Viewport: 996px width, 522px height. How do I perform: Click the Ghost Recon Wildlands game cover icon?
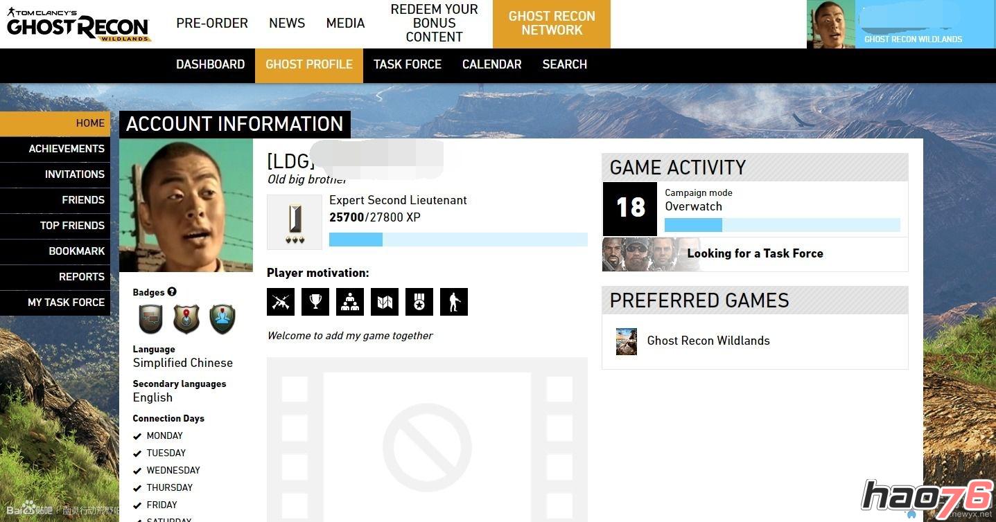[x=627, y=341]
